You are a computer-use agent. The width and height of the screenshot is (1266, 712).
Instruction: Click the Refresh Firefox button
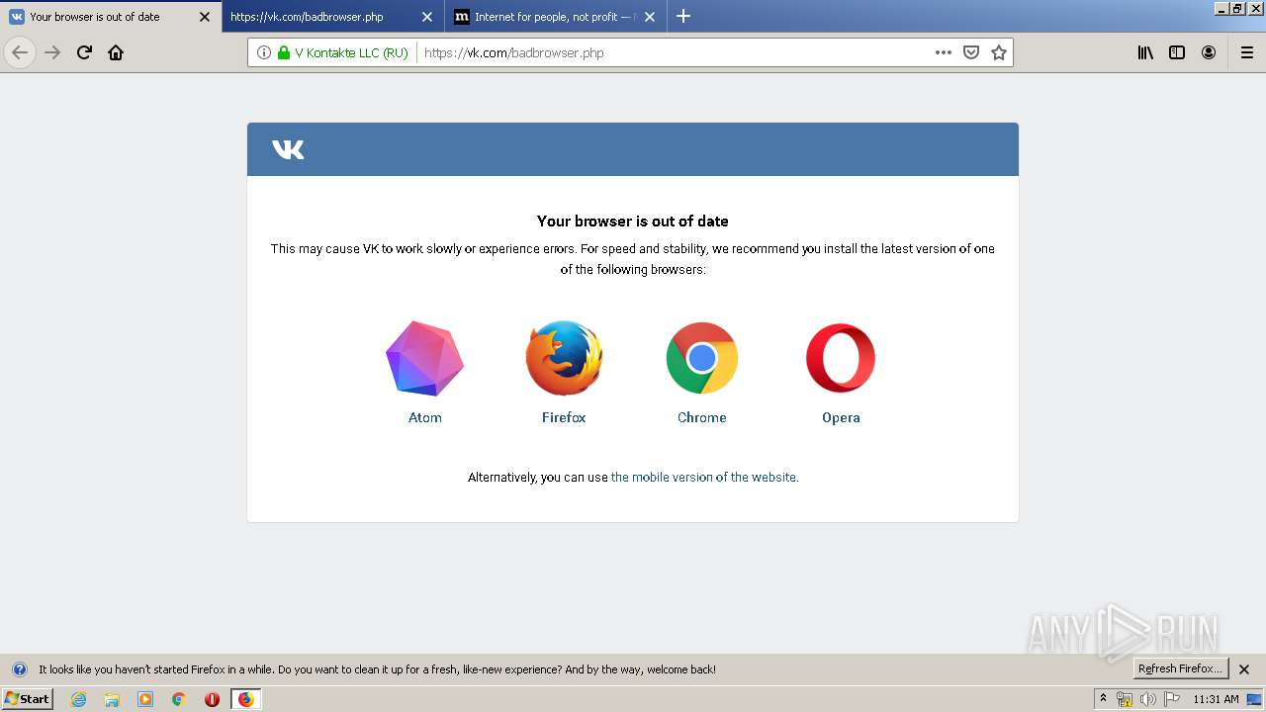1180,668
